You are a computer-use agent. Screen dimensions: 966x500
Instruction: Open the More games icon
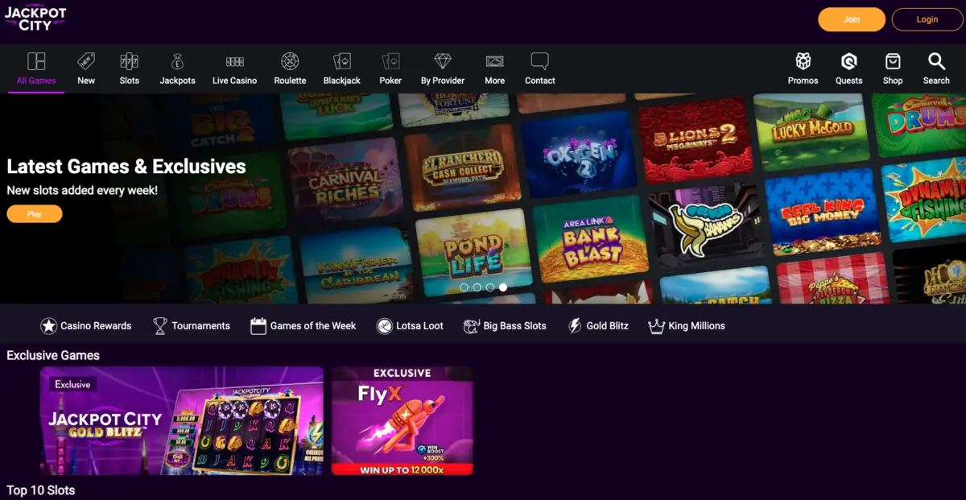click(495, 61)
